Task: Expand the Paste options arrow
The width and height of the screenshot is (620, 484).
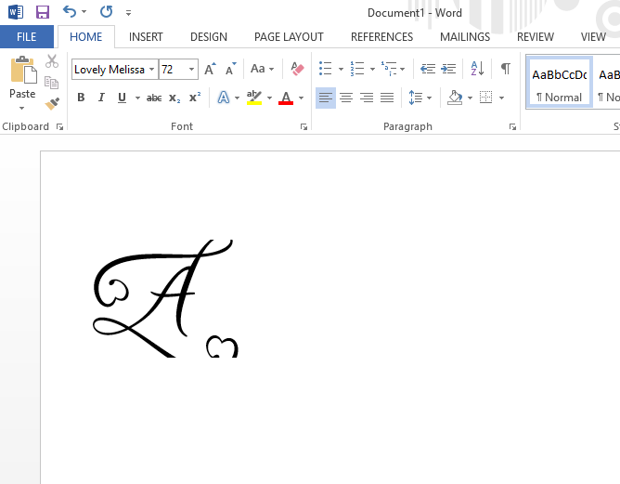Action: click(21, 108)
